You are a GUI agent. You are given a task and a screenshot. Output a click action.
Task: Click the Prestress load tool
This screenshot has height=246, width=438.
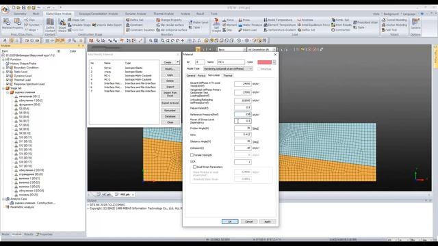click(x=305, y=20)
